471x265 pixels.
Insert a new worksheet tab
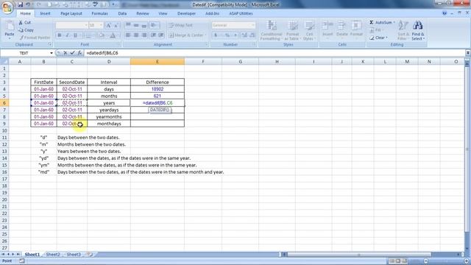(x=89, y=254)
